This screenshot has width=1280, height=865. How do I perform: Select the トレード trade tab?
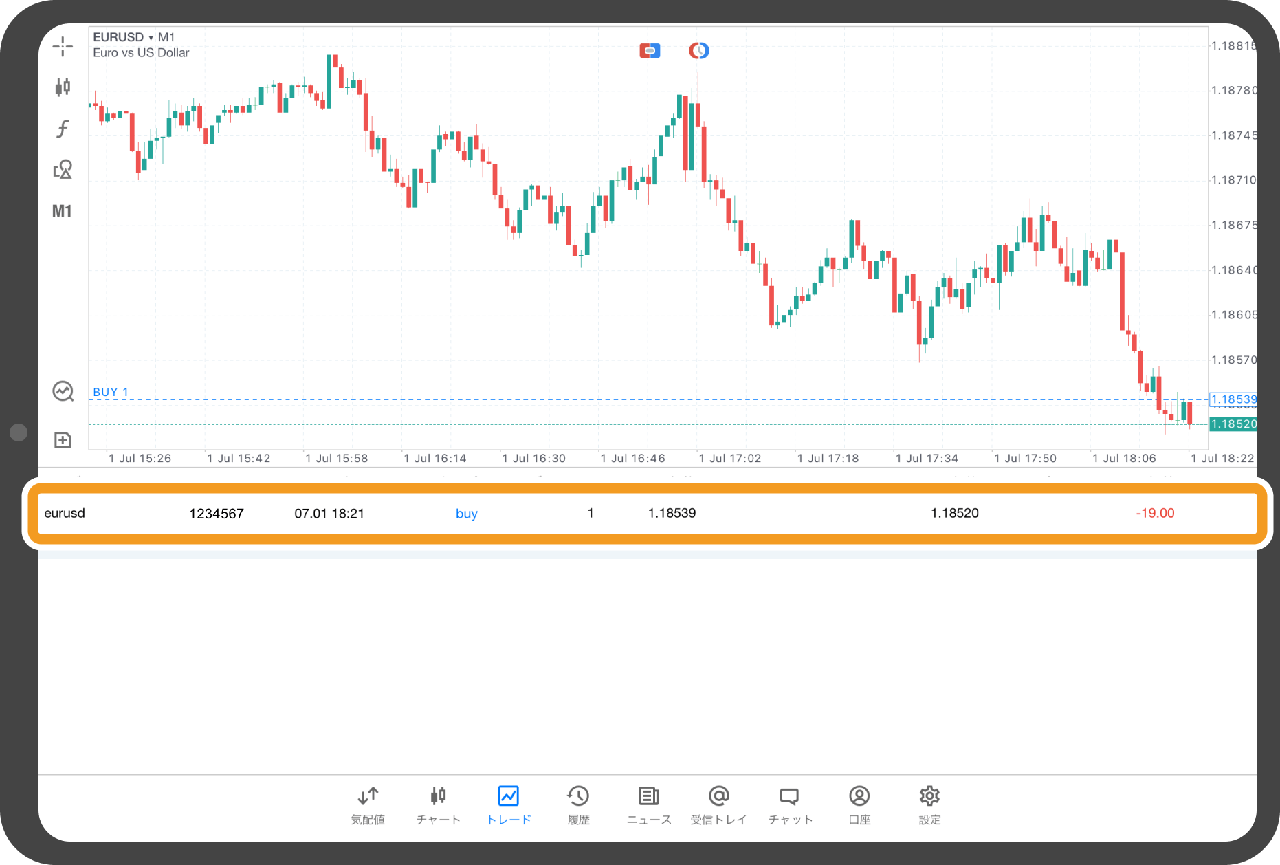(x=509, y=804)
